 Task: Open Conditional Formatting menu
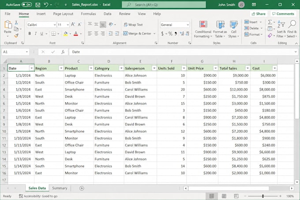click(203, 29)
